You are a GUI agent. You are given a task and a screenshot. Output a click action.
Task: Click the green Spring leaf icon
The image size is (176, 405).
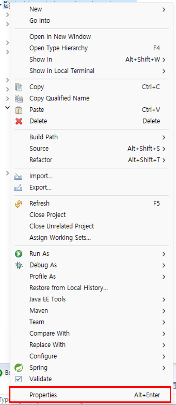19,368
